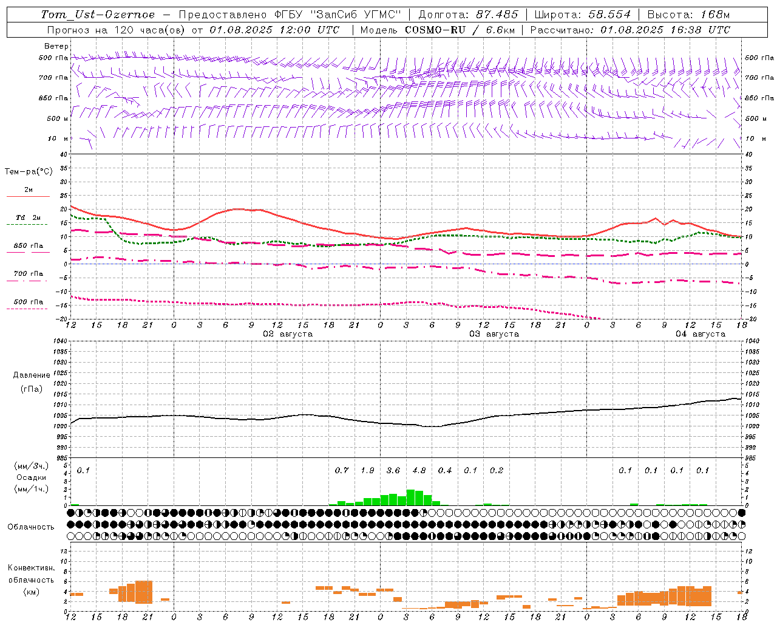This screenshot has width=777, height=622.
Task: Select the Давление panel label
Action: tap(32, 375)
